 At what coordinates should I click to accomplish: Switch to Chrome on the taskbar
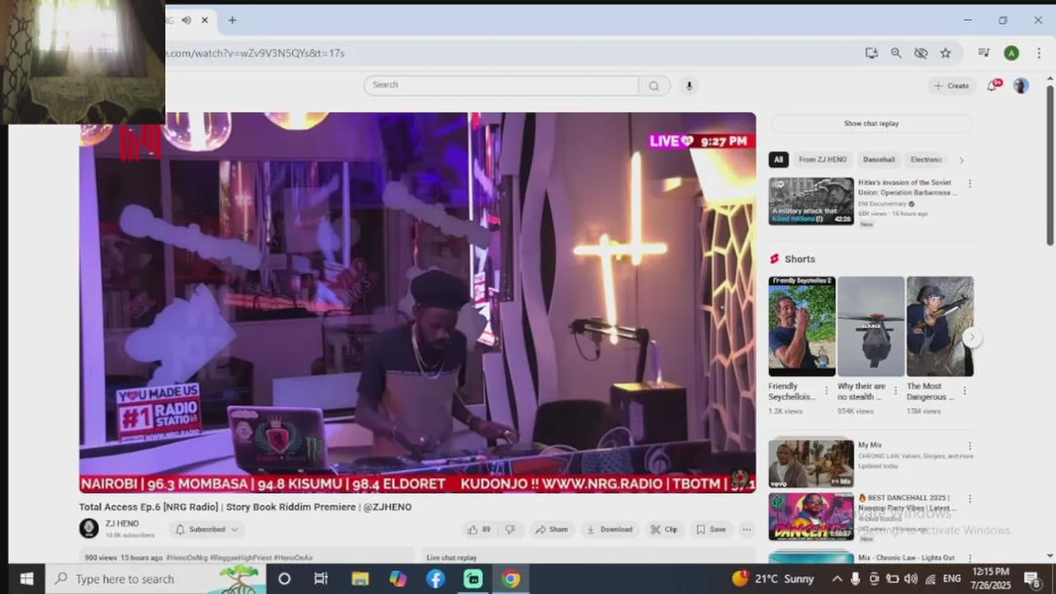(x=511, y=579)
